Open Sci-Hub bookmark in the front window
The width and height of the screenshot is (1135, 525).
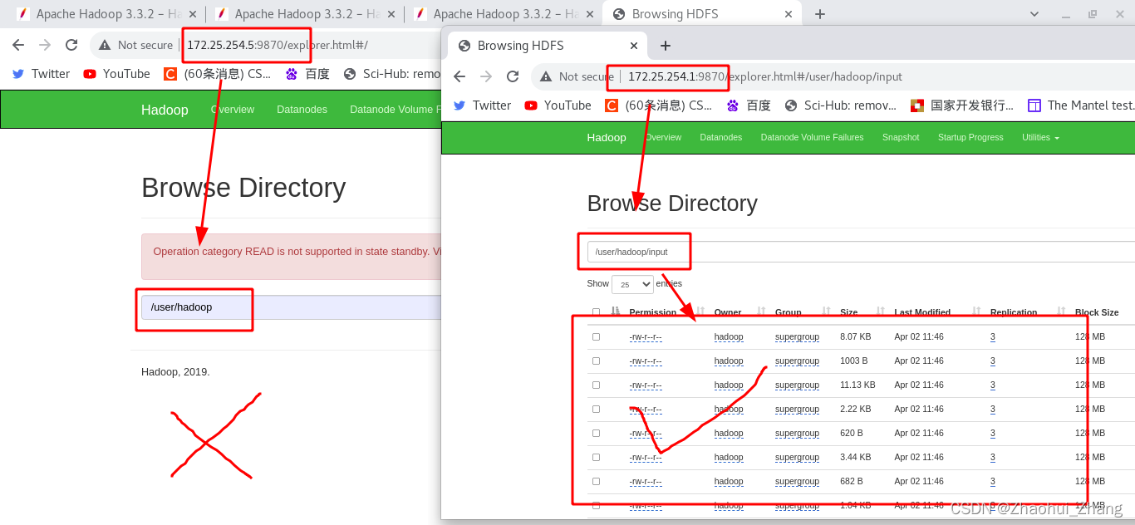(841, 105)
